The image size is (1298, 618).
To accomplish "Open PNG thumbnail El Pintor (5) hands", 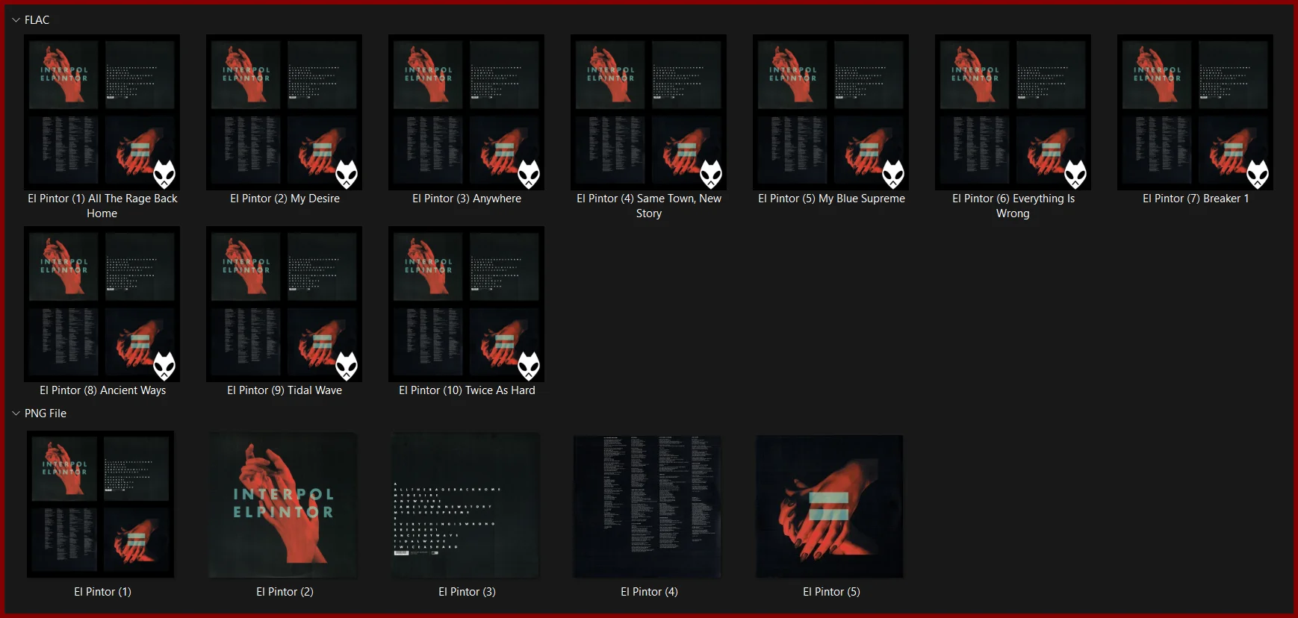I will point(830,506).
